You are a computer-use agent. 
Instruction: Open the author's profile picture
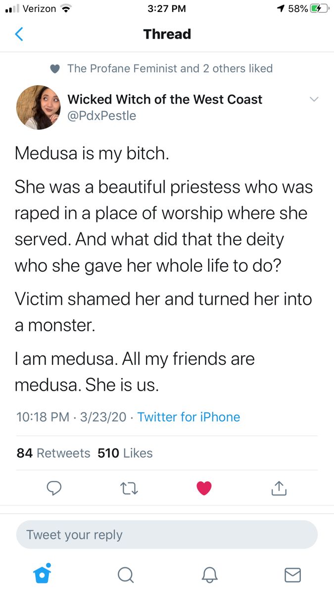(x=38, y=107)
